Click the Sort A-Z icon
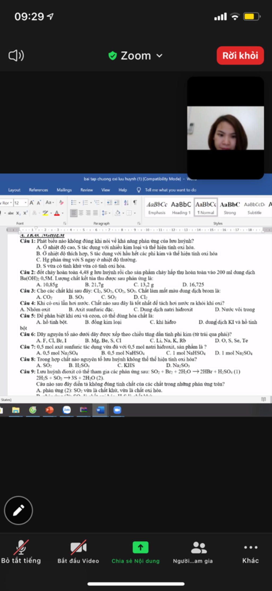The height and width of the screenshot is (591, 272). 126,203
